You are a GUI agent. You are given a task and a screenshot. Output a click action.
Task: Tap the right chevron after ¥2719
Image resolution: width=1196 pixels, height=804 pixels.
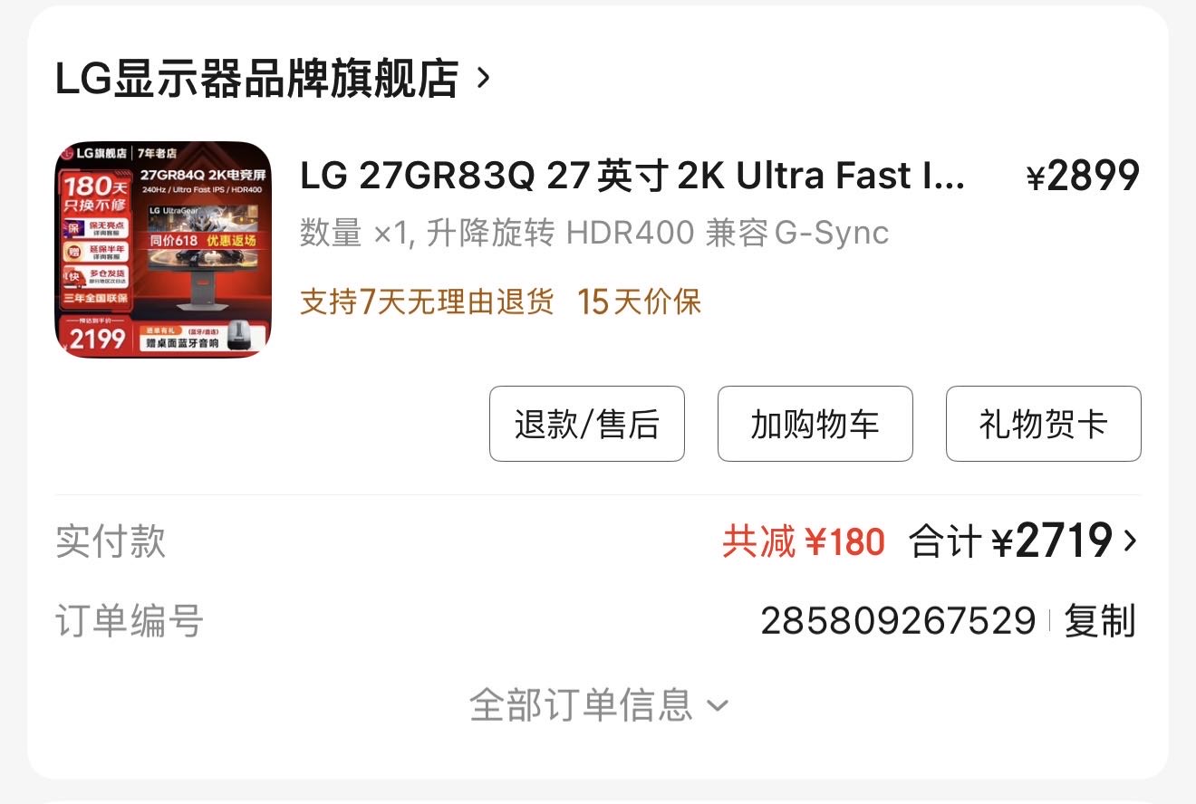click(1129, 541)
